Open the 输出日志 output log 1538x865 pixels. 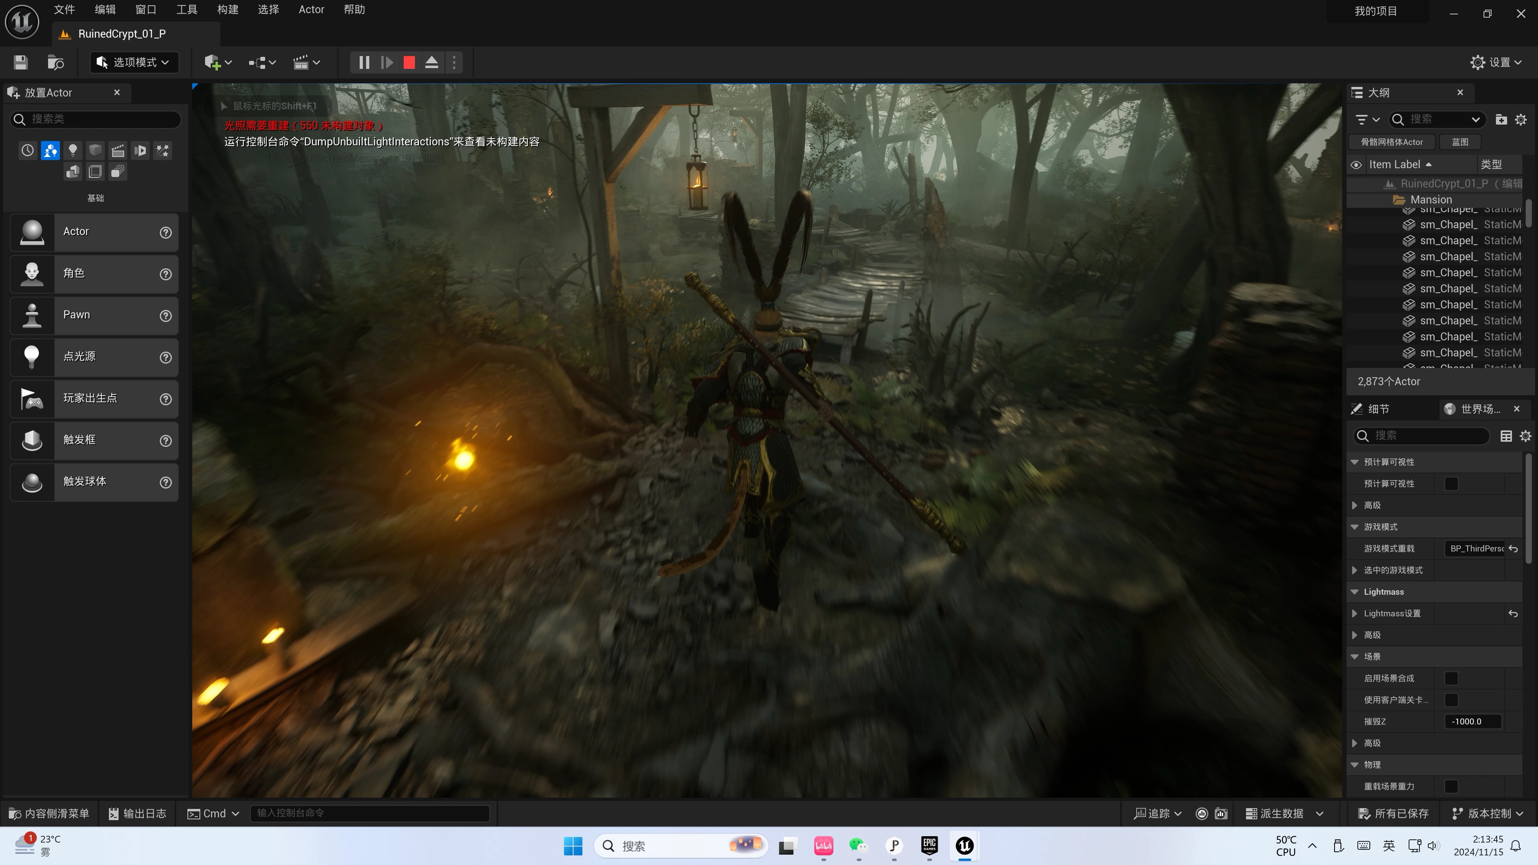click(137, 813)
